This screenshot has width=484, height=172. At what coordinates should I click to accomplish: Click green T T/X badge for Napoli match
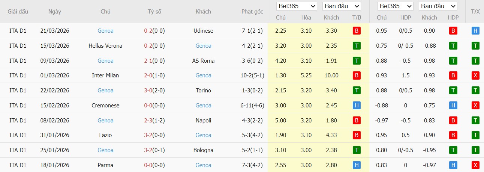click(475, 121)
